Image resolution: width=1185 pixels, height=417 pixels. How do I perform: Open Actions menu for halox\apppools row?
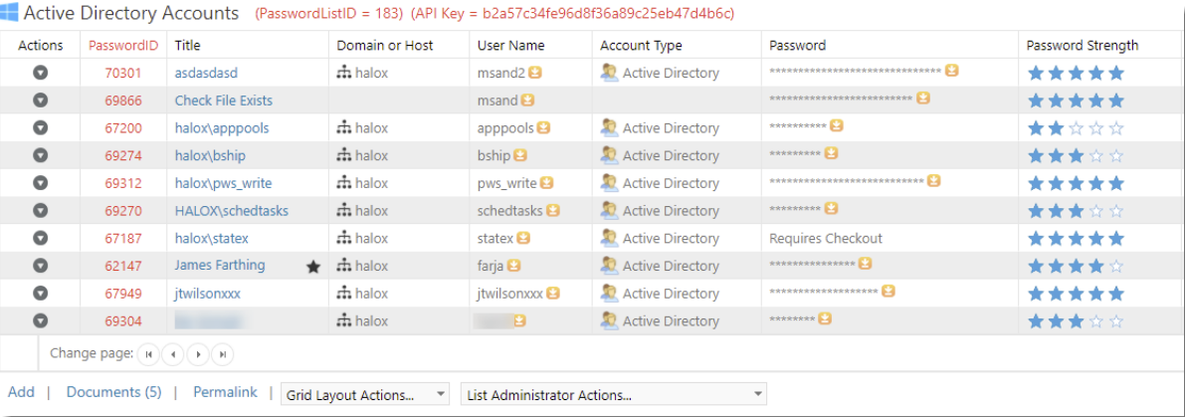pyautogui.click(x=41, y=128)
